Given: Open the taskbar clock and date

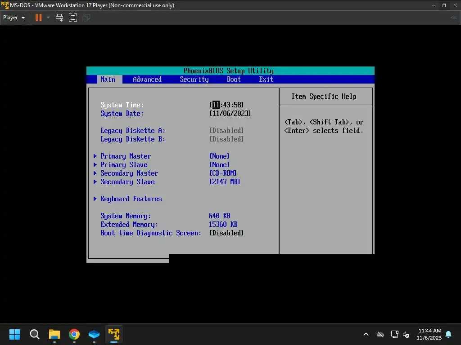Looking at the screenshot, I should coord(429,334).
